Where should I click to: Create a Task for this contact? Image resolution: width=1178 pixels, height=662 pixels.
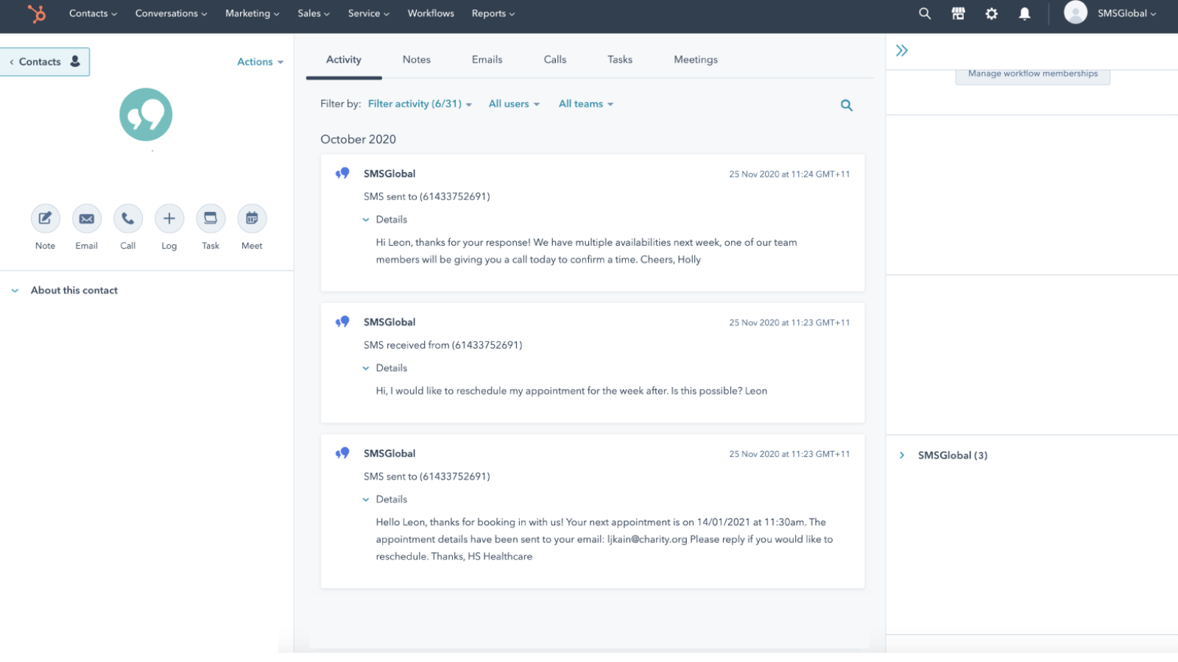pos(210,218)
